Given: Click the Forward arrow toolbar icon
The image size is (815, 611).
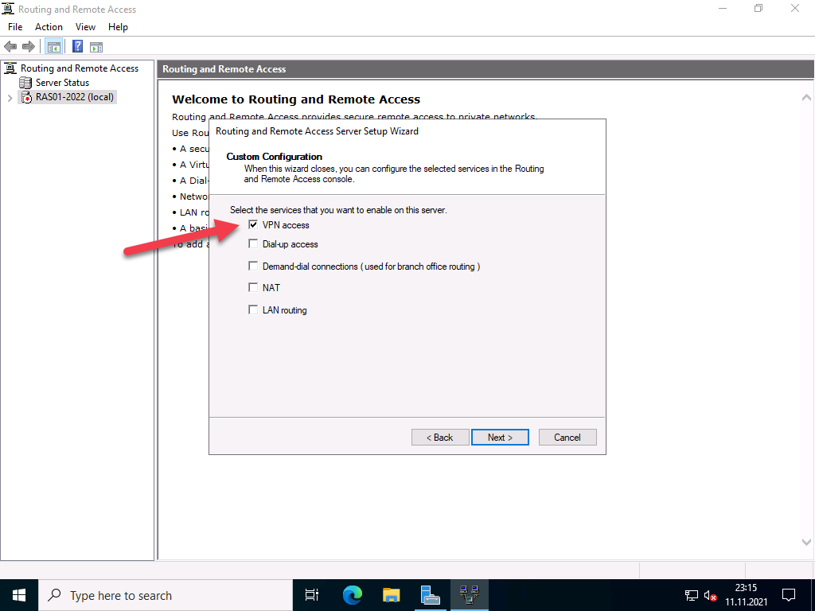Looking at the screenshot, I should [x=29, y=47].
